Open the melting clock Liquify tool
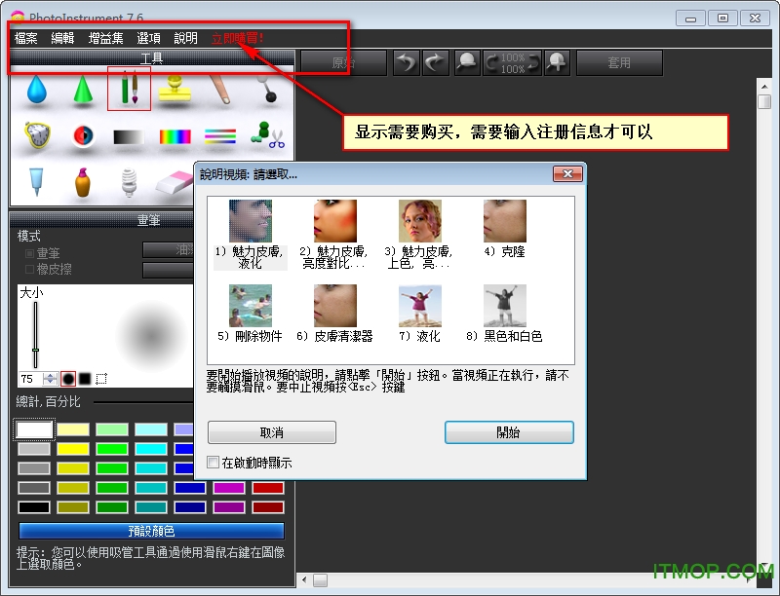The width and height of the screenshot is (780, 596). (x=37, y=133)
